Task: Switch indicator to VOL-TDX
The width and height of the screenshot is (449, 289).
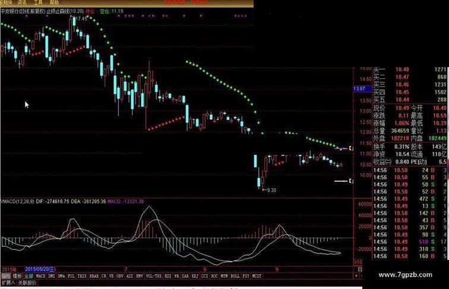Action: [x=154, y=276]
